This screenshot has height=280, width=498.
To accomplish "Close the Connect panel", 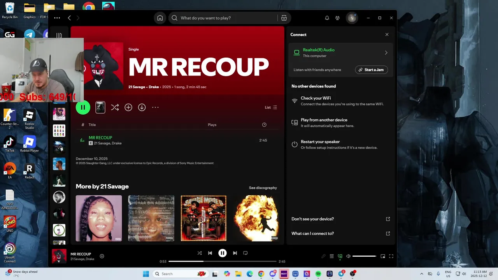I will [x=387, y=35].
